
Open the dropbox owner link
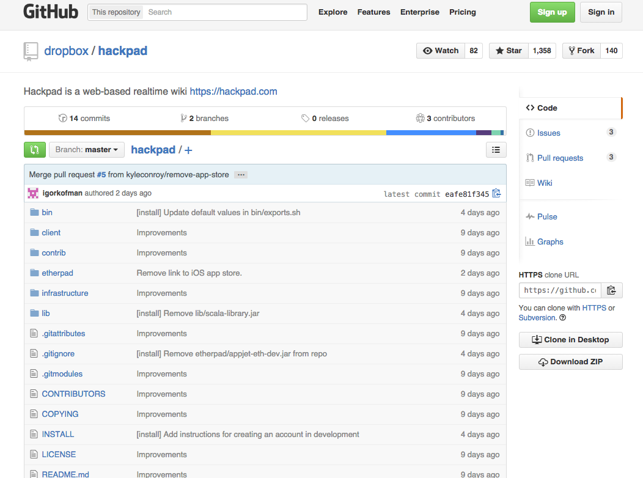point(66,50)
